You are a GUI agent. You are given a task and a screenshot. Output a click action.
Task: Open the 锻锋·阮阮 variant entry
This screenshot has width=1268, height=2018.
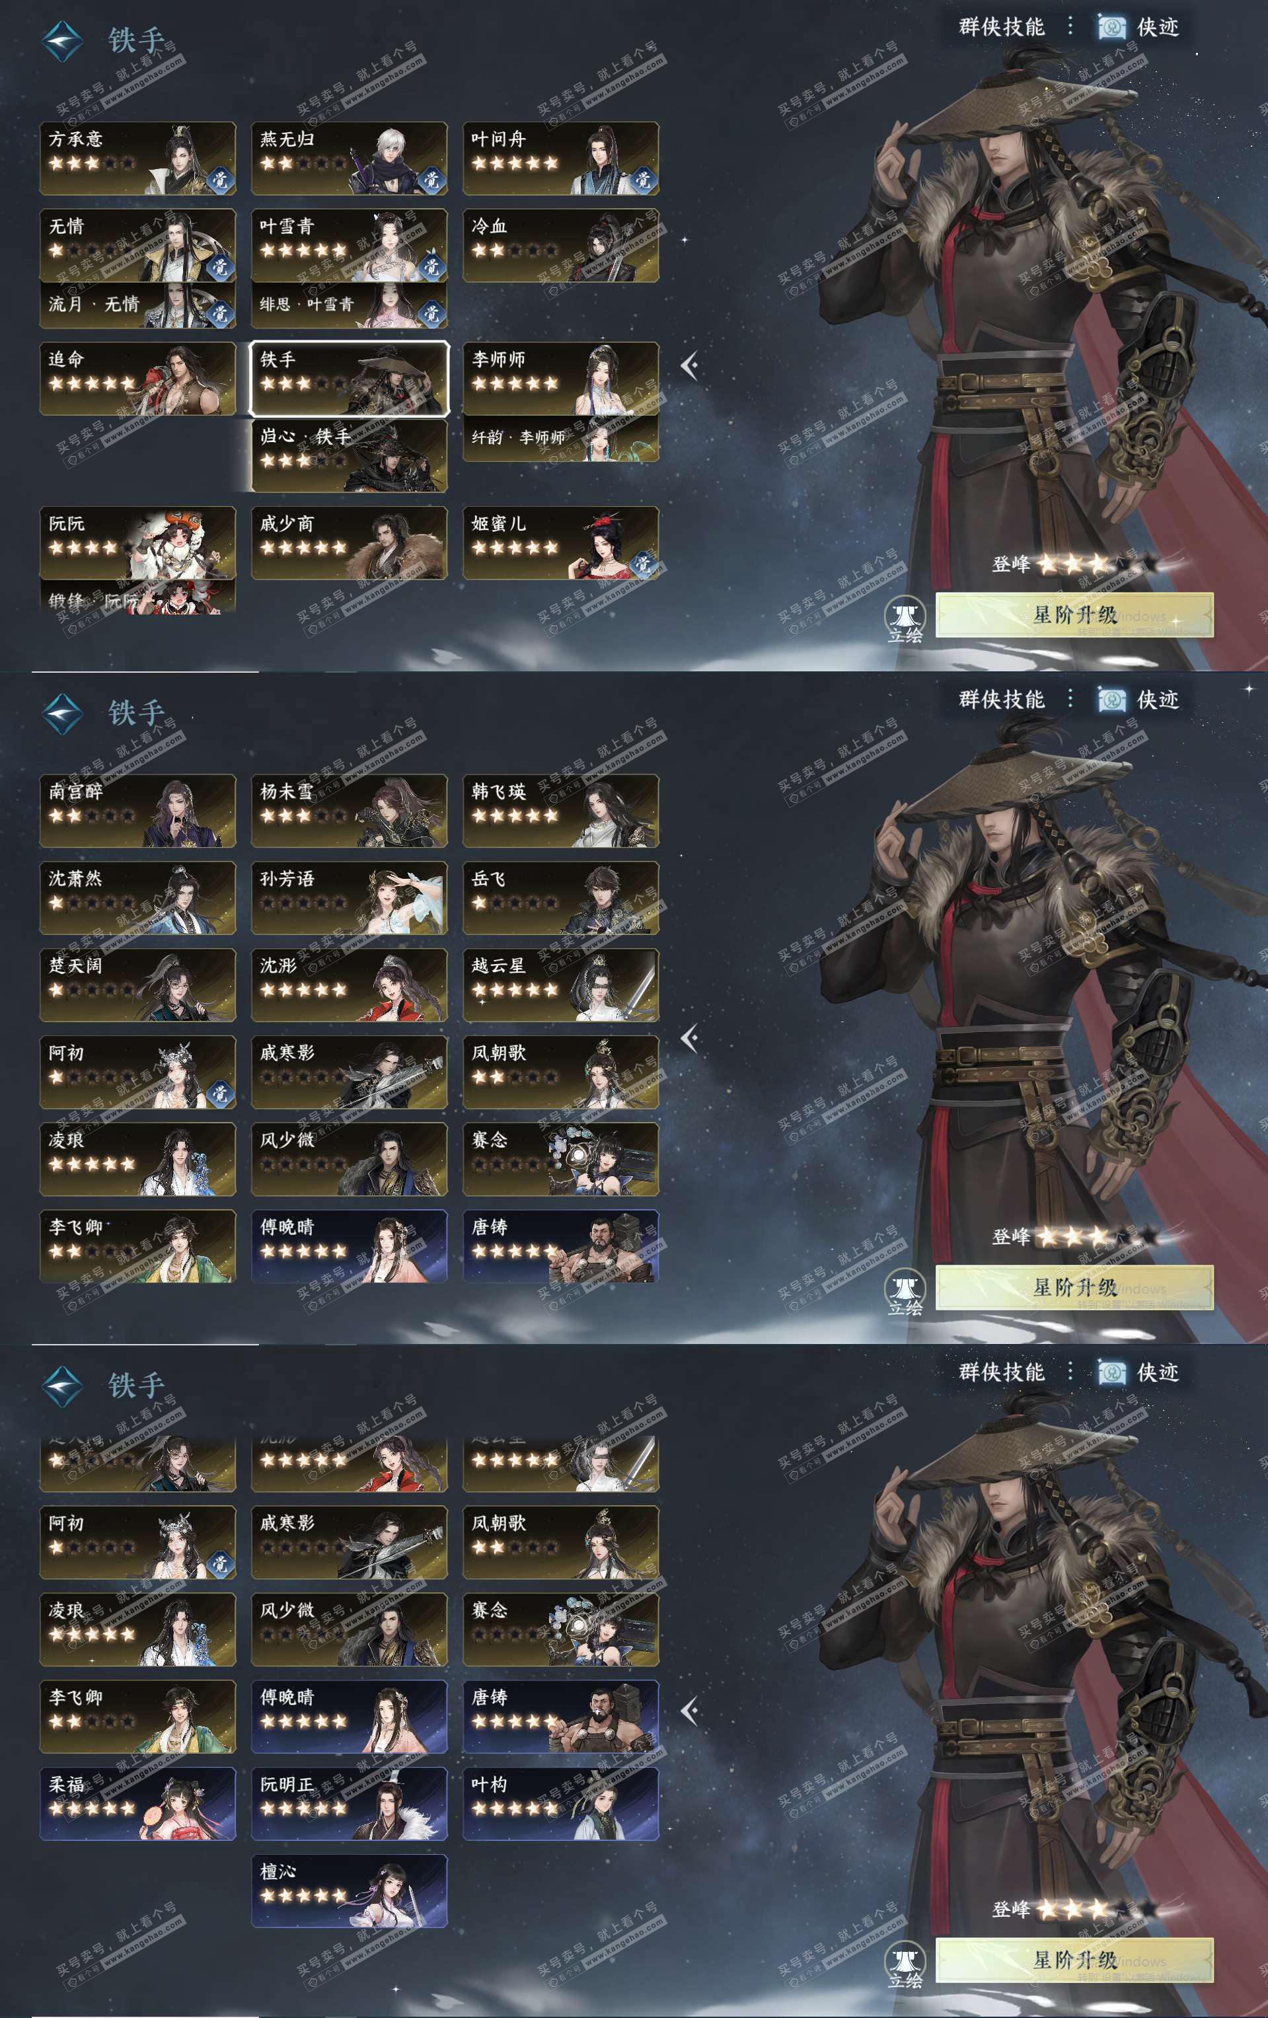coord(137,596)
